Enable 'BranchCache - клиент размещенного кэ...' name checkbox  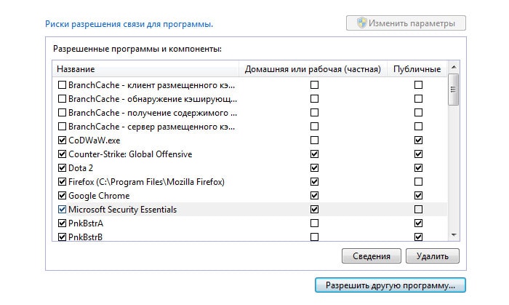pos(62,84)
